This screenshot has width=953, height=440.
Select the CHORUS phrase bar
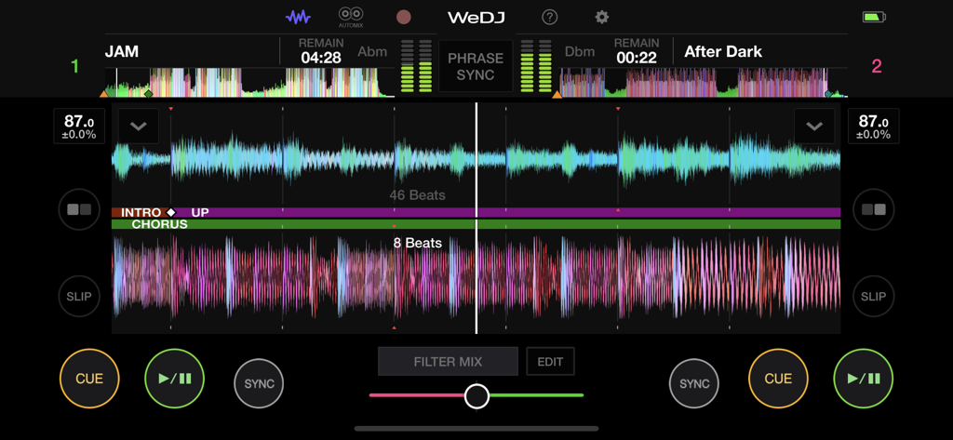(476, 224)
